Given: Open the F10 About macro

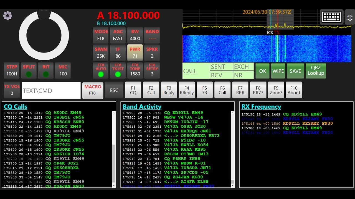Looking at the screenshot, I should [x=294, y=90].
